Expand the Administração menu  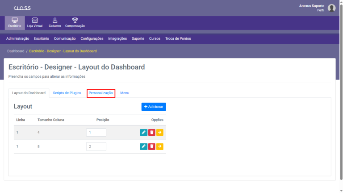18,38
